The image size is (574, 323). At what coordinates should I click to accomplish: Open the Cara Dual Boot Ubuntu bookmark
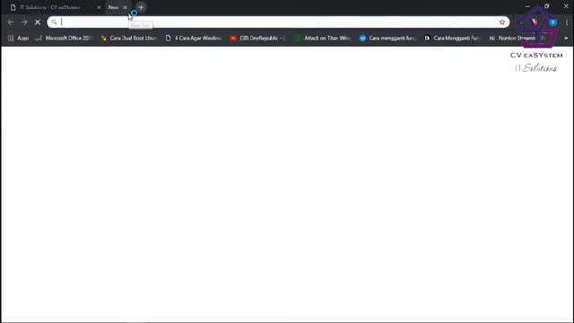tap(129, 38)
